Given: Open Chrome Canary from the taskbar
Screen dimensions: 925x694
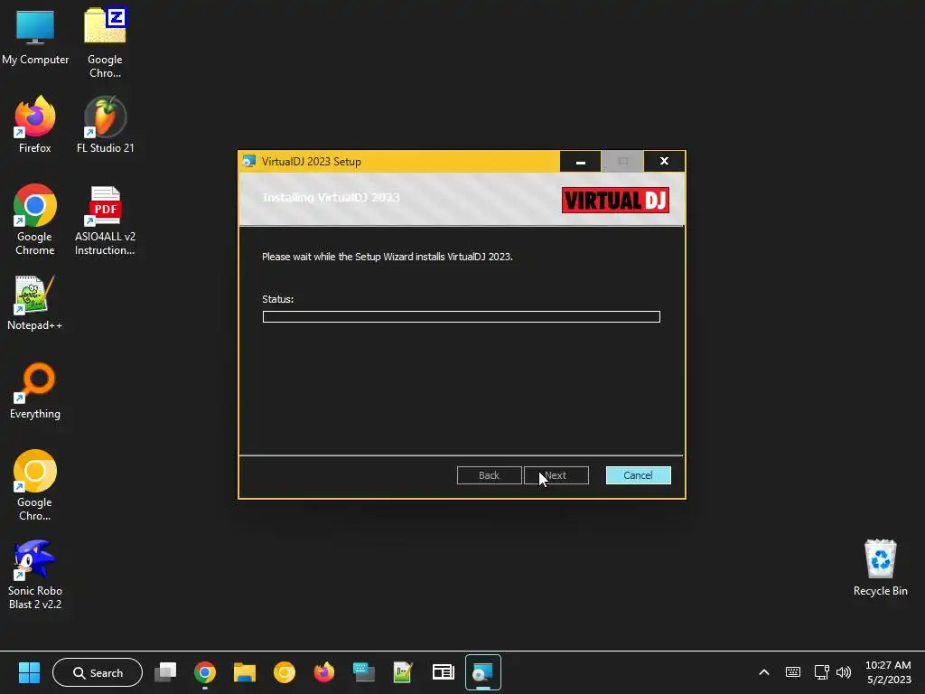Looking at the screenshot, I should pyautogui.click(x=285, y=672).
